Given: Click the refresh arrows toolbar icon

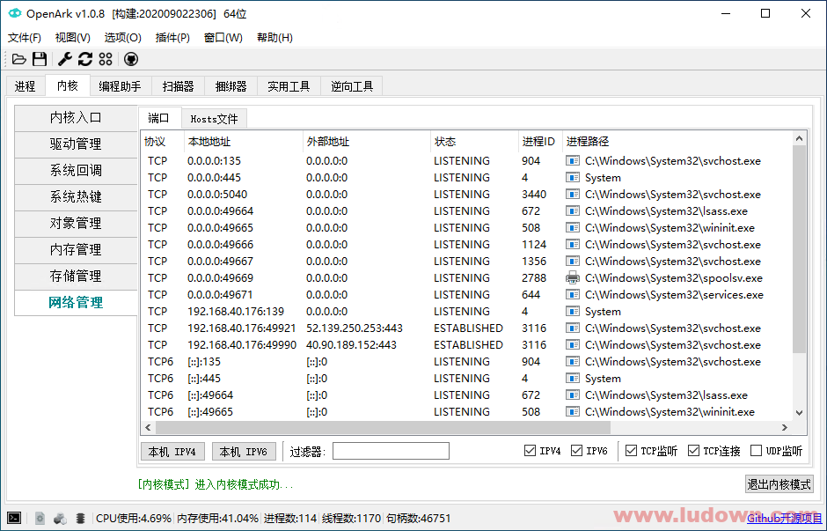Looking at the screenshot, I should click(x=85, y=59).
